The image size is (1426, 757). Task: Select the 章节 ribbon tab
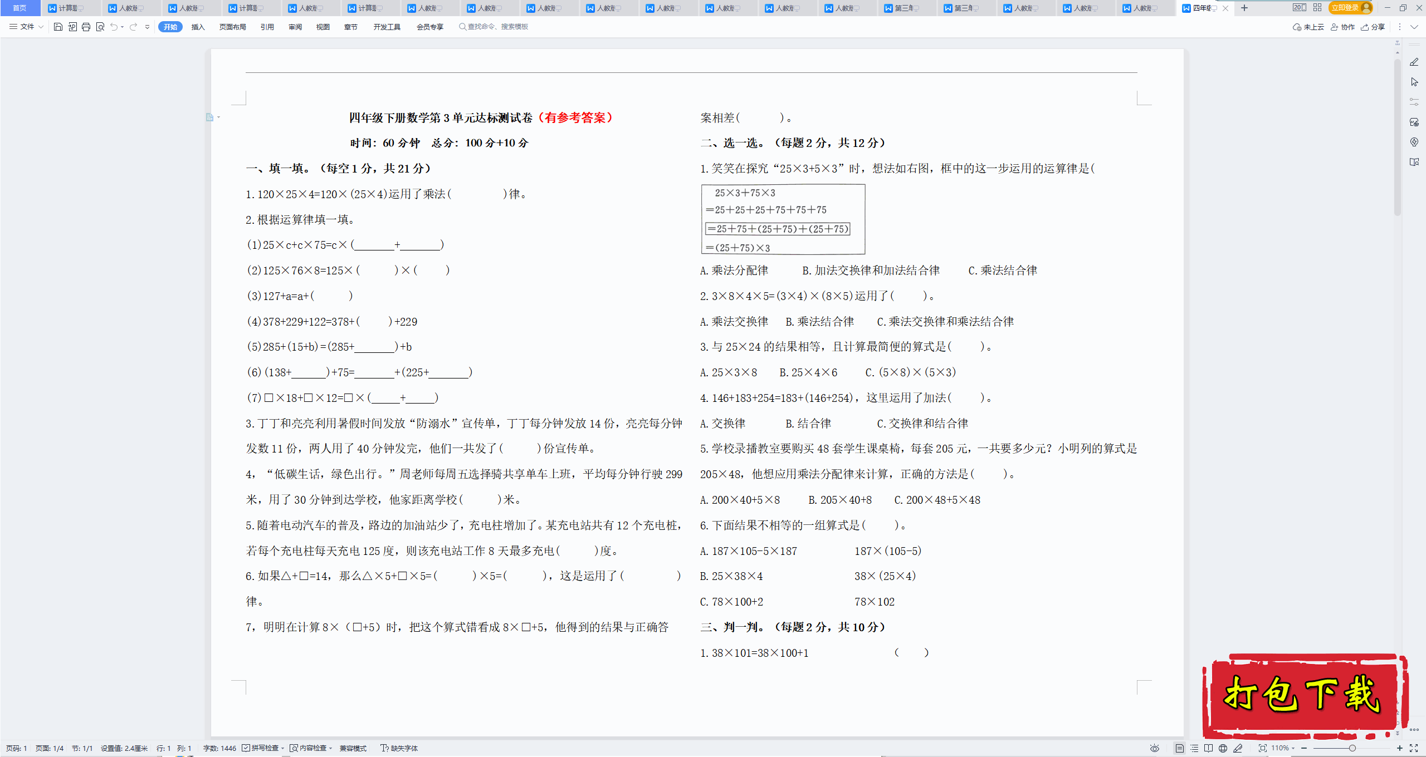[x=351, y=27]
